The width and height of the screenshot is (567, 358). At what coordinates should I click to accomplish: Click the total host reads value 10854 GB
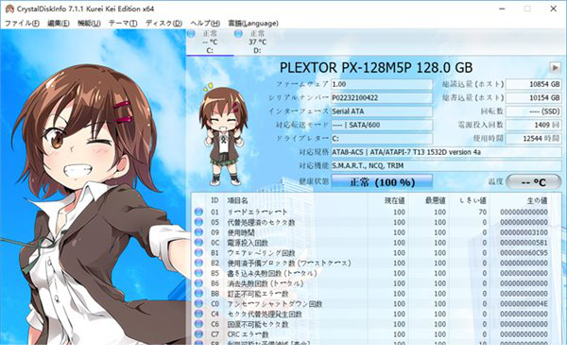(x=533, y=84)
